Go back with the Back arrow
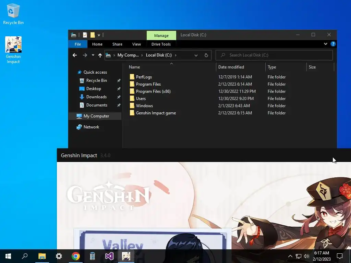The image size is (351, 263). 75,55
